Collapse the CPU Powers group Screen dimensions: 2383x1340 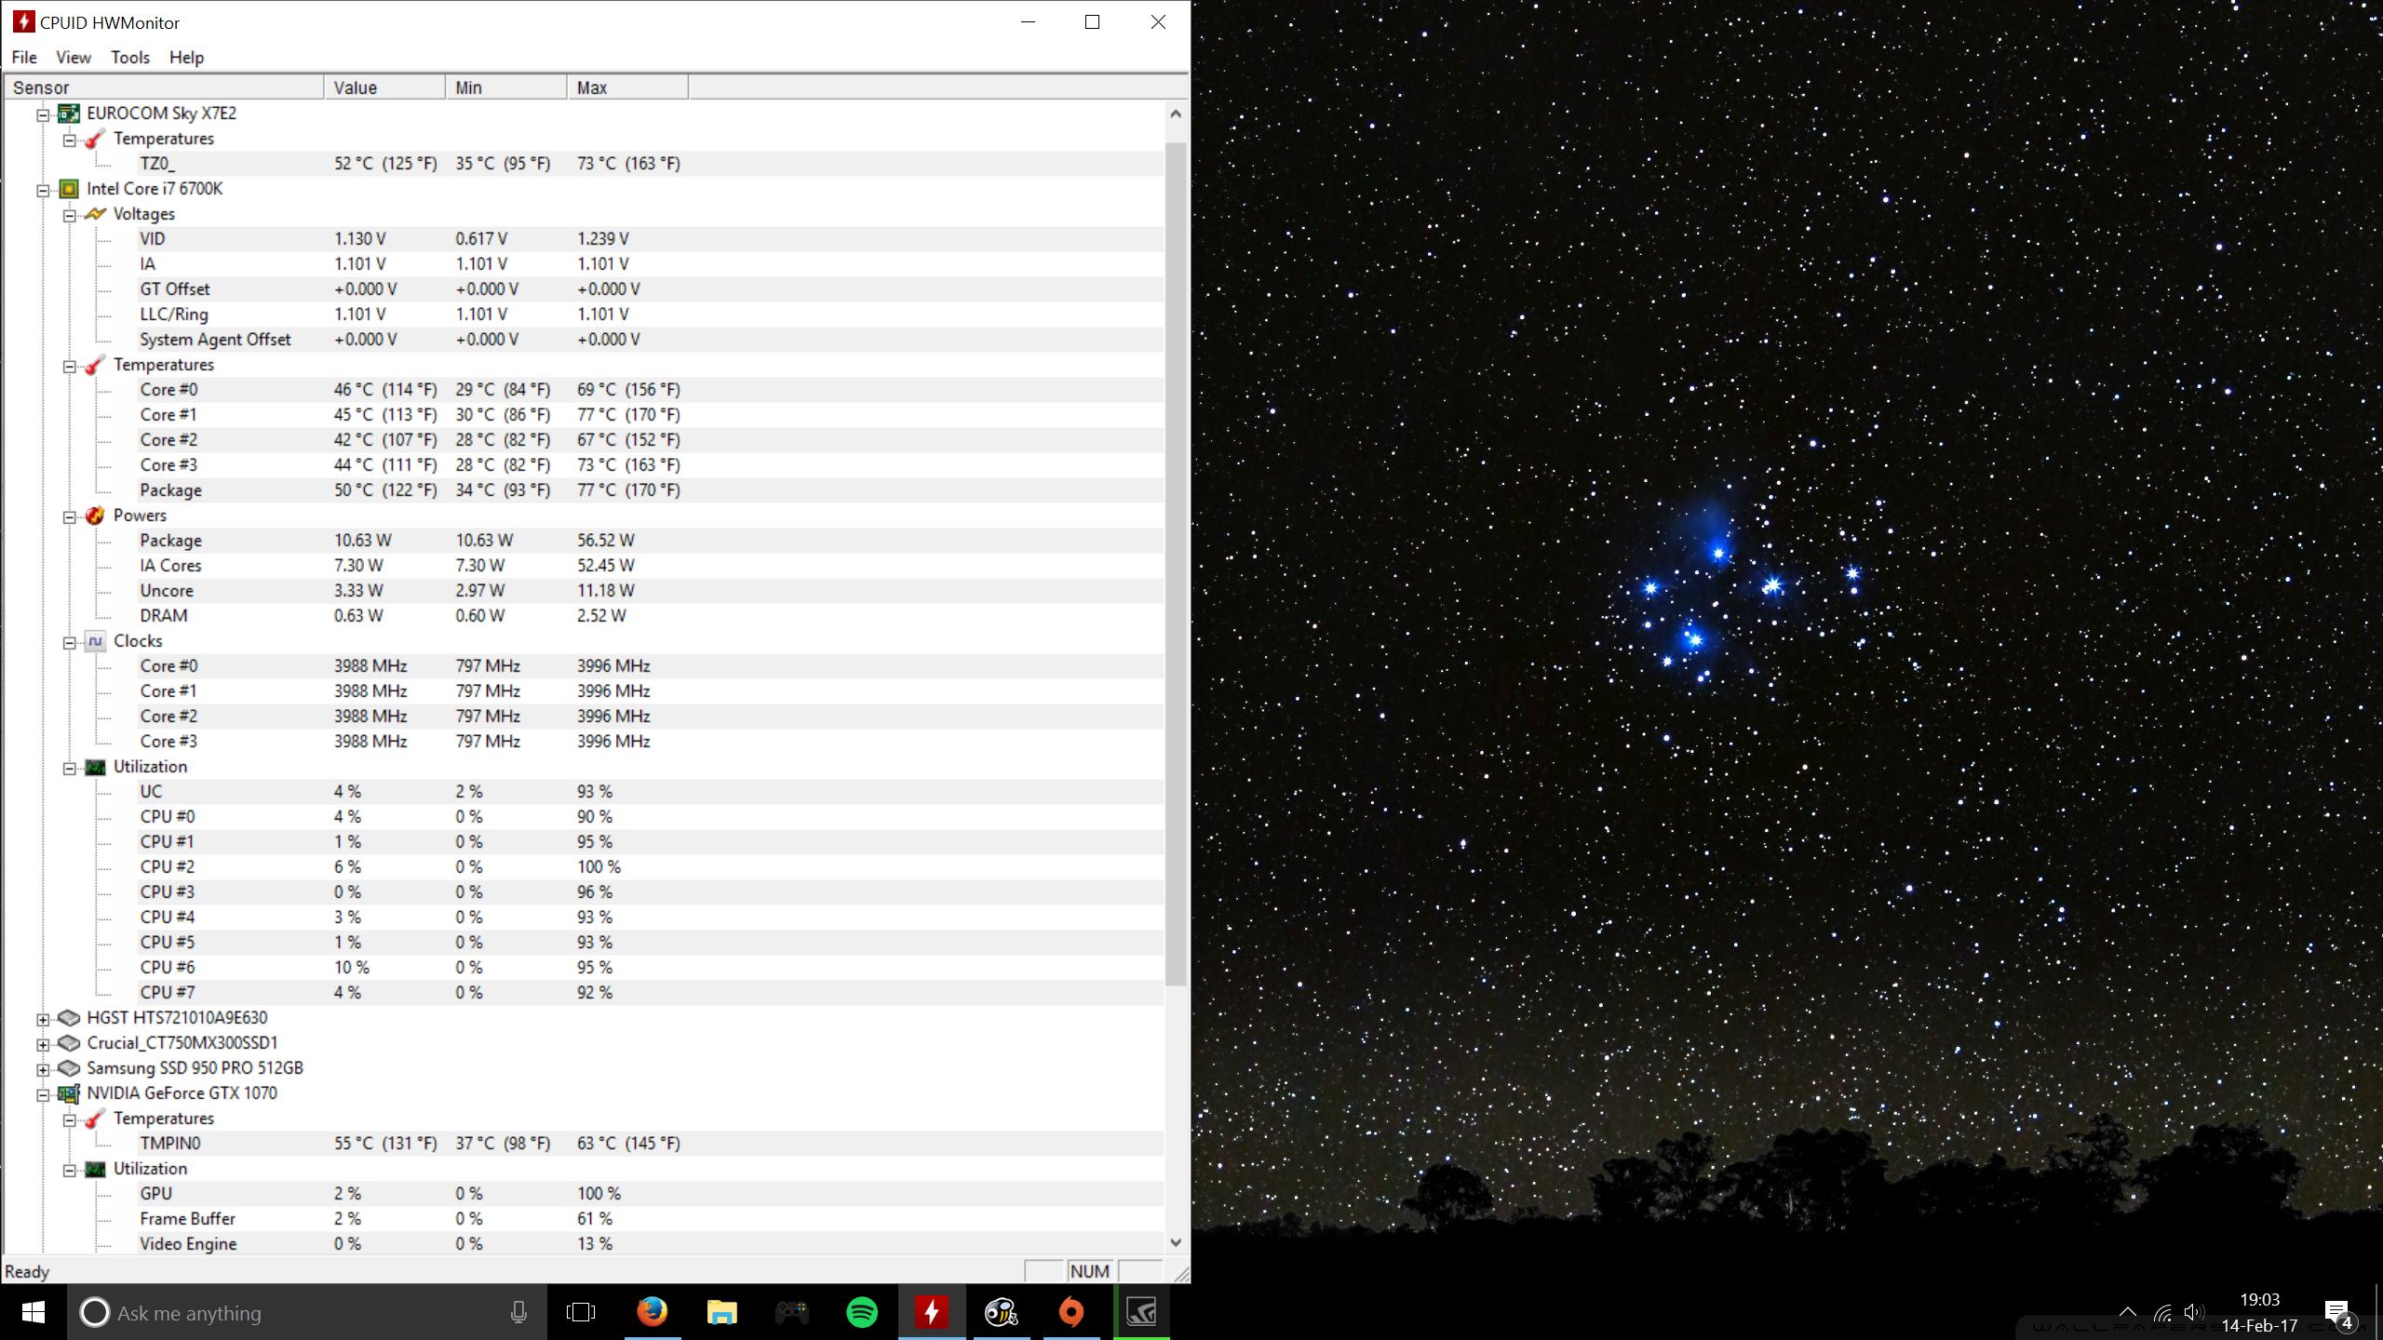(x=70, y=516)
